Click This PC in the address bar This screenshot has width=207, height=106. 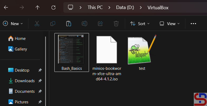pyautogui.click(x=95, y=7)
